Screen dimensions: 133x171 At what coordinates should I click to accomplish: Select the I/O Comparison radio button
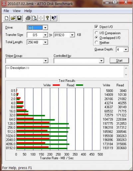coord(96,33)
